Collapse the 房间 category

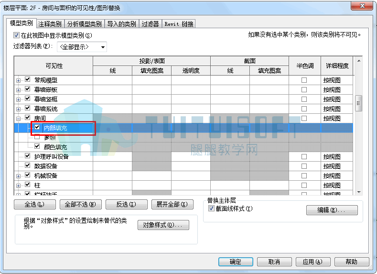18,119
